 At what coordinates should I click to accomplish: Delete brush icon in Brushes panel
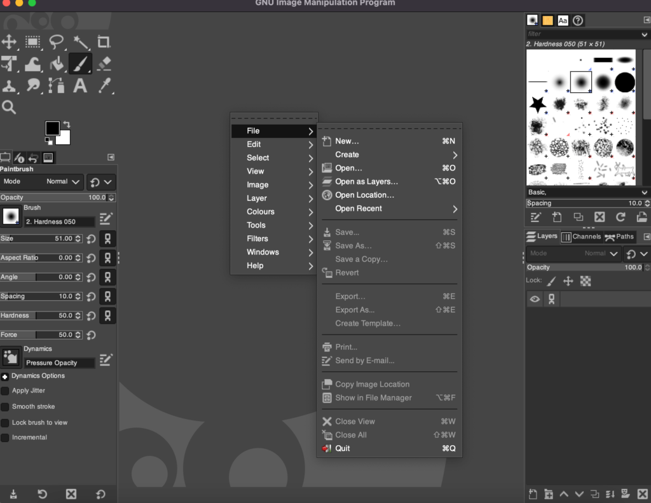599,217
